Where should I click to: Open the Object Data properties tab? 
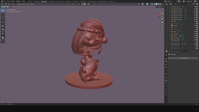click(x=166, y=92)
